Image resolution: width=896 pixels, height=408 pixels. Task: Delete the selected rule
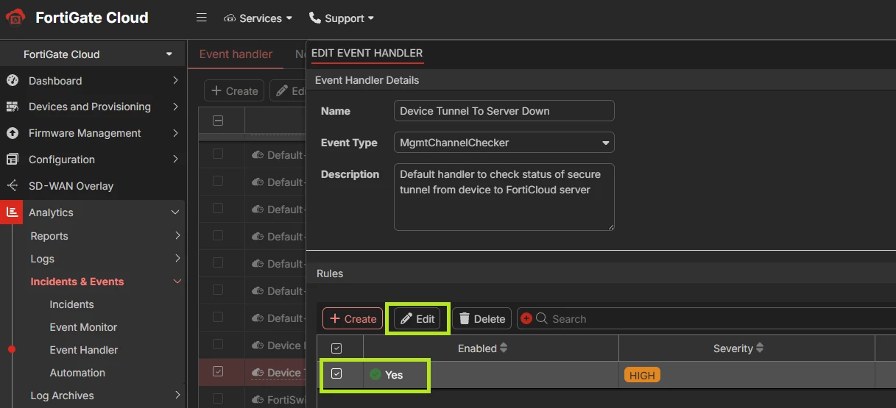[x=481, y=318]
